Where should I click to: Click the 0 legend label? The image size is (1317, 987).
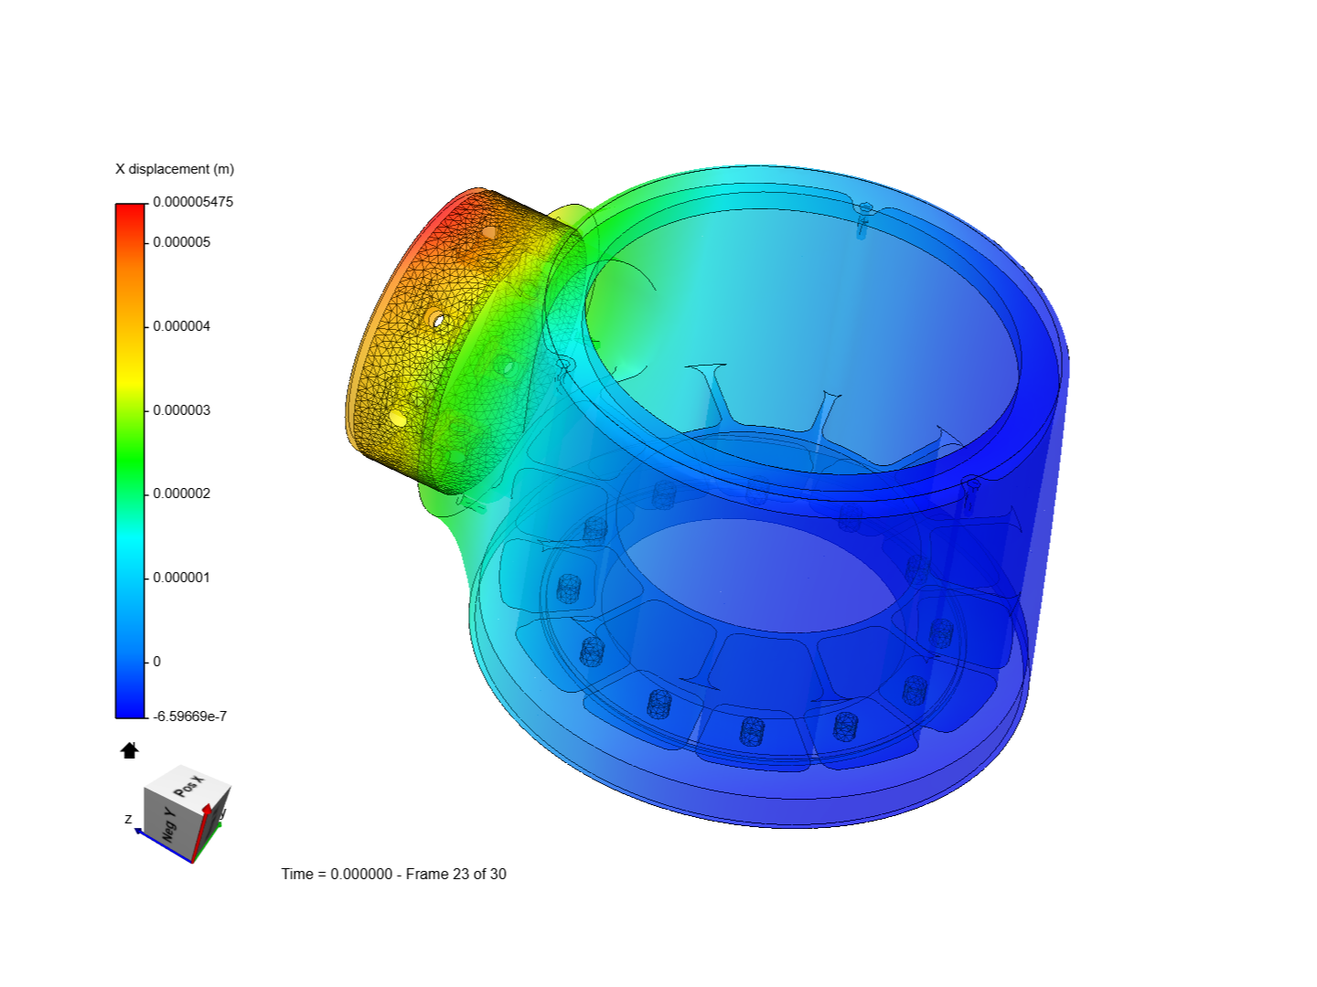point(156,662)
